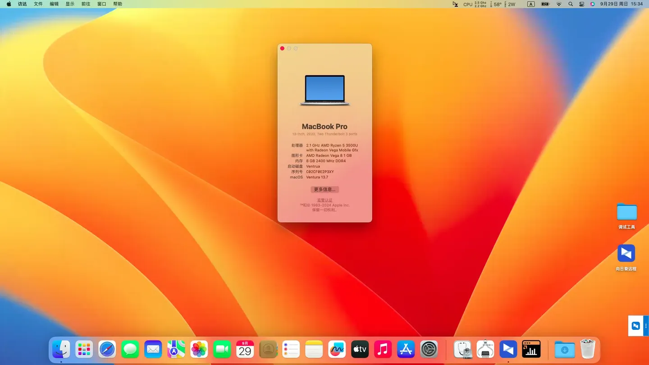Open Launchpad from the Dock
649x365 pixels.
point(84,349)
